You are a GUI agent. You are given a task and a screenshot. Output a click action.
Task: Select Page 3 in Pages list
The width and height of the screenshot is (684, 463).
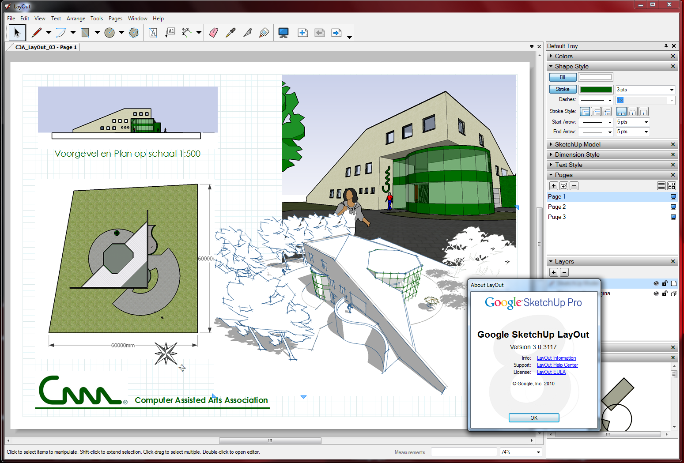click(x=612, y=217)
